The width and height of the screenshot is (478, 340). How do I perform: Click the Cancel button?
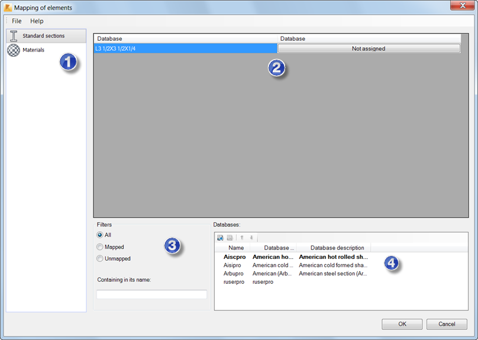point(447,324)
